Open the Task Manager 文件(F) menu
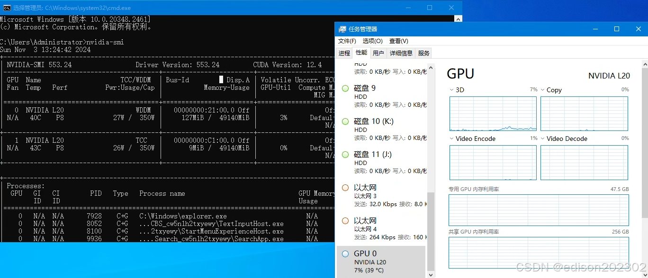 pyautogui.click(x=347, y=41)
